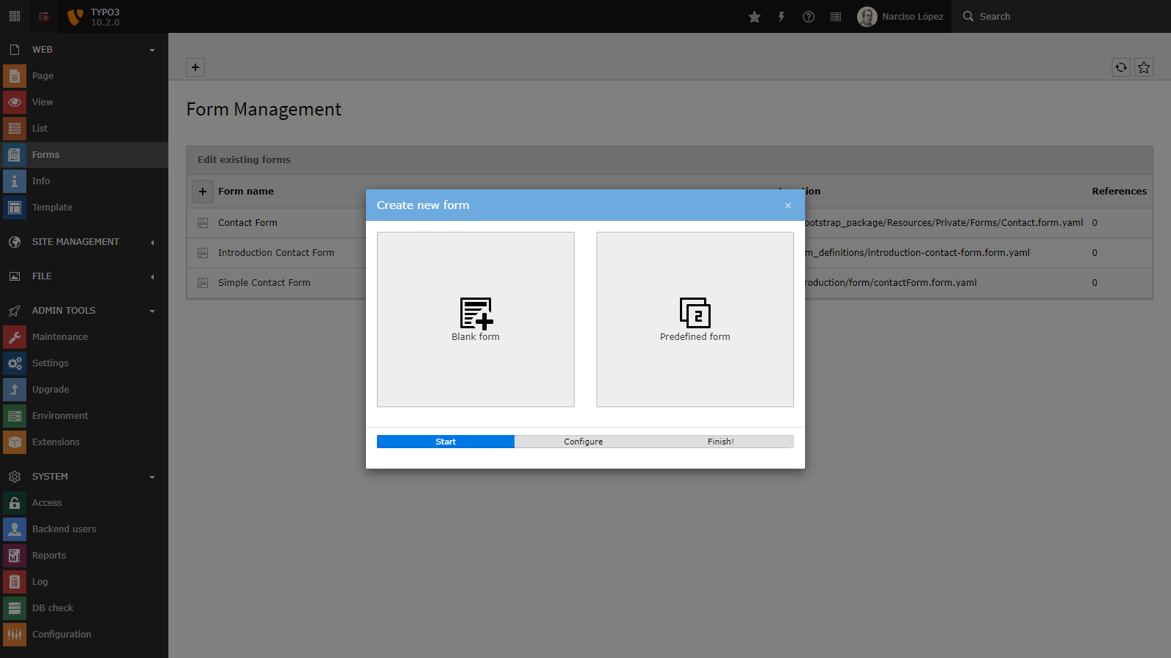The height and width of the screenshot is (658, 1171).
Task: Select the Predefined form option
Action: point(695,319)
